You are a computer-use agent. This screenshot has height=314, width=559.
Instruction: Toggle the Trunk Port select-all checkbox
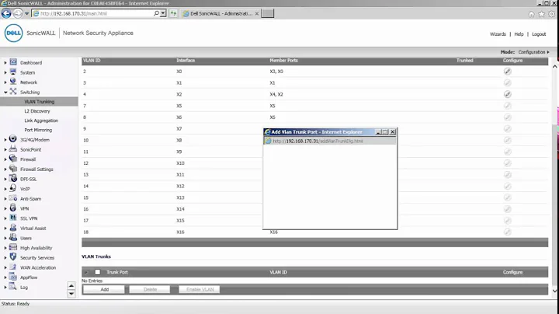[97, 272]
